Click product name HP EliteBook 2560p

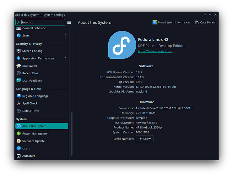pos(148,127)
